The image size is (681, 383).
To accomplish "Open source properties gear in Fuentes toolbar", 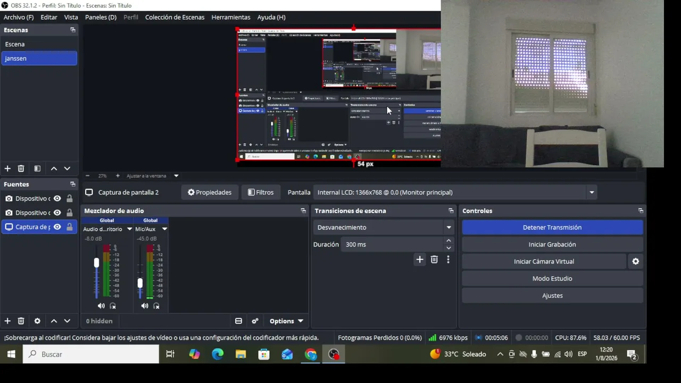I will coord(37,321).
